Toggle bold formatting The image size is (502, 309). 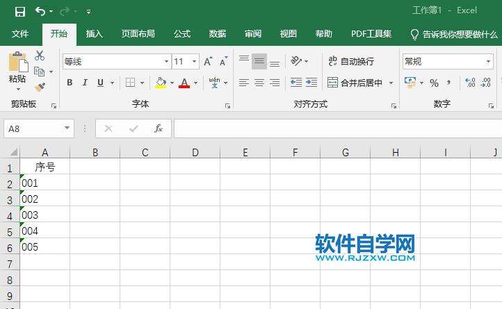point(70,83)
